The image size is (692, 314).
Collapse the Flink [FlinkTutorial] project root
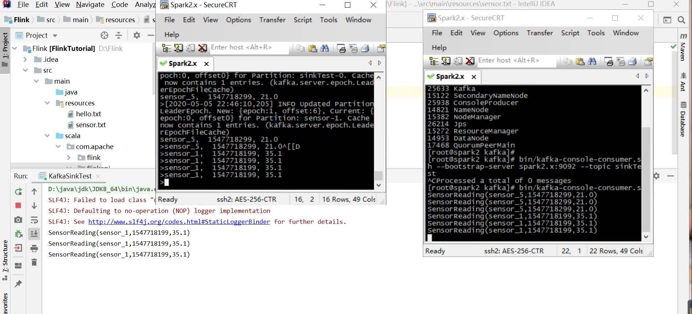[15, 48]
